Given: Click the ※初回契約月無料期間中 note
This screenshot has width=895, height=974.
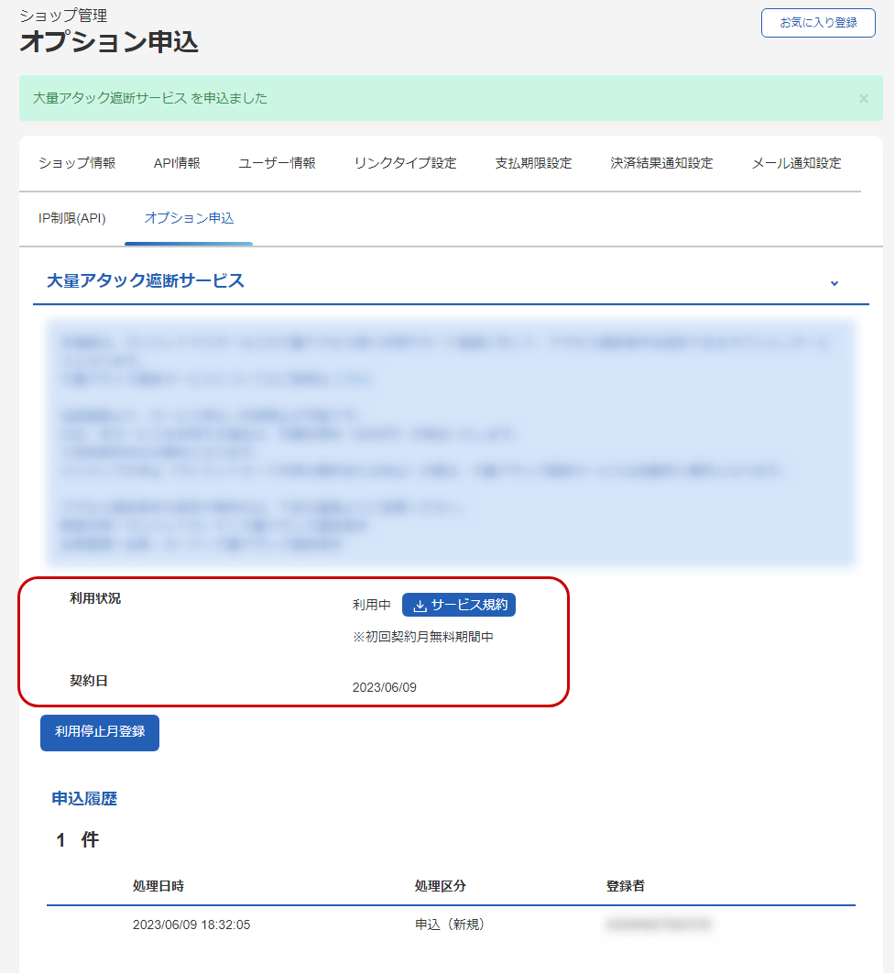Looking at the screenshot, I should tap(423, 637).
